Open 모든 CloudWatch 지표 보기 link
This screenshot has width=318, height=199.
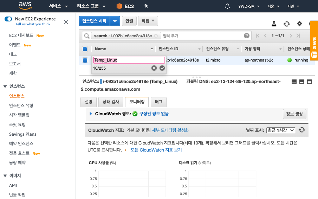tap(156, 150)
